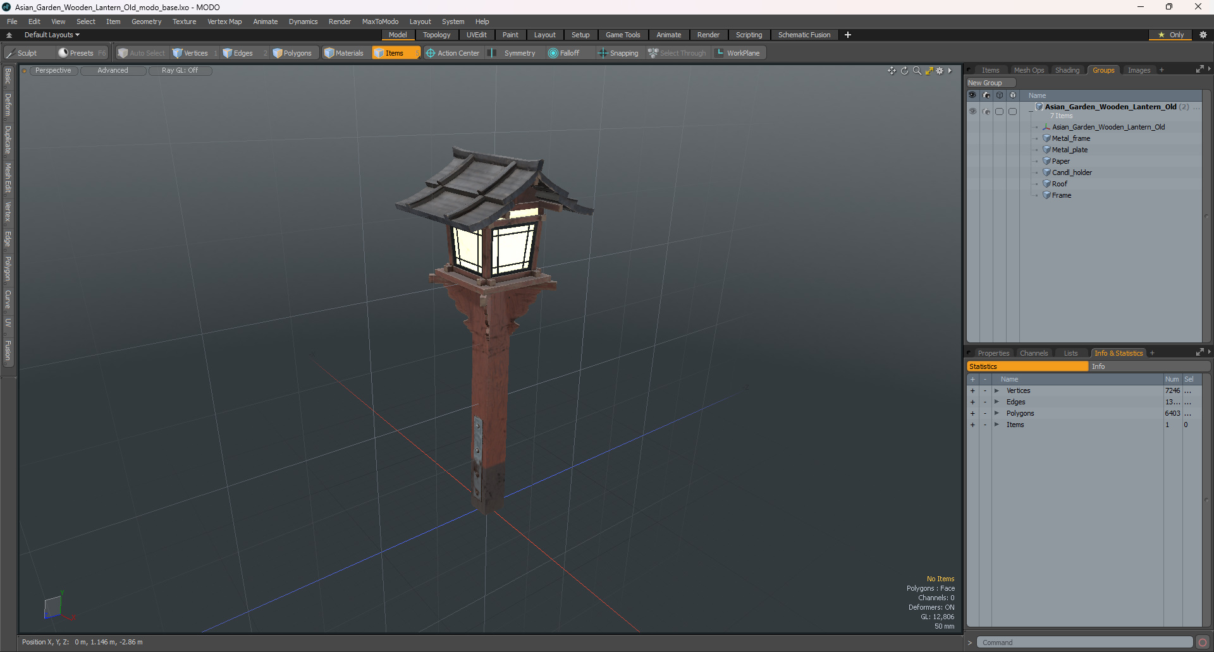Screen dimensions: 1214x652
Task: Toggle Select Through
Action: coord(677,53)
